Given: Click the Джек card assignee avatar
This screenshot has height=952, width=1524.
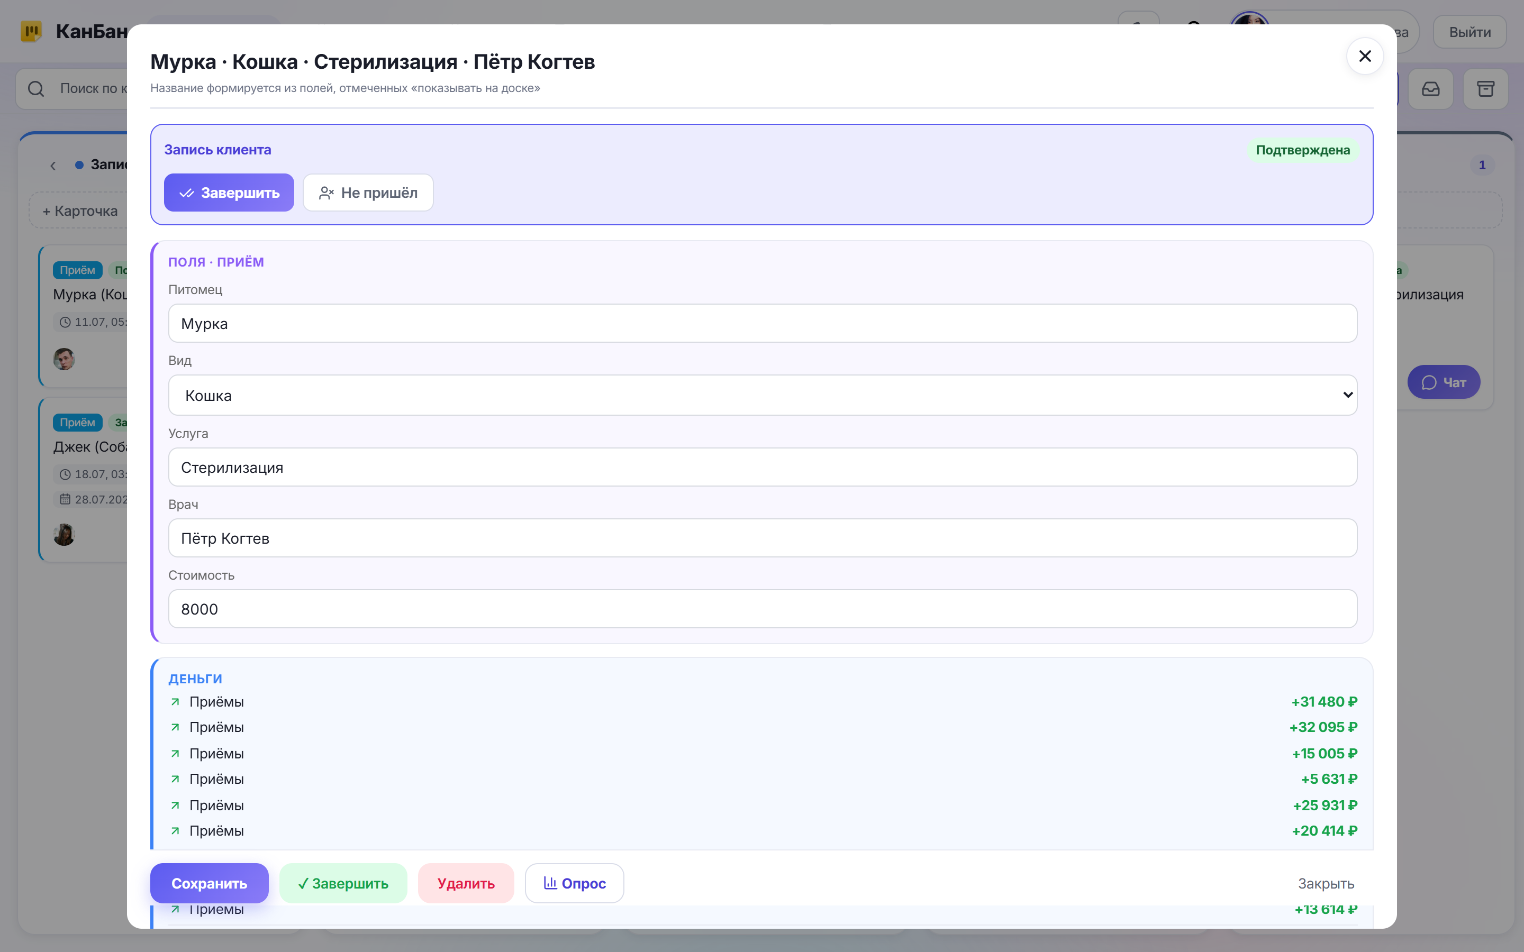Looking at the screenshot, I should 64,535.
